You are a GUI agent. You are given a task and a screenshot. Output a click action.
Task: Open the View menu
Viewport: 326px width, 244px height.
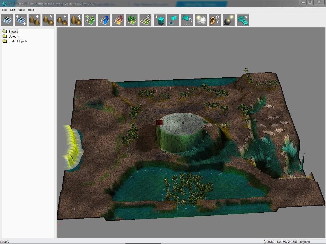pos(22,10)
